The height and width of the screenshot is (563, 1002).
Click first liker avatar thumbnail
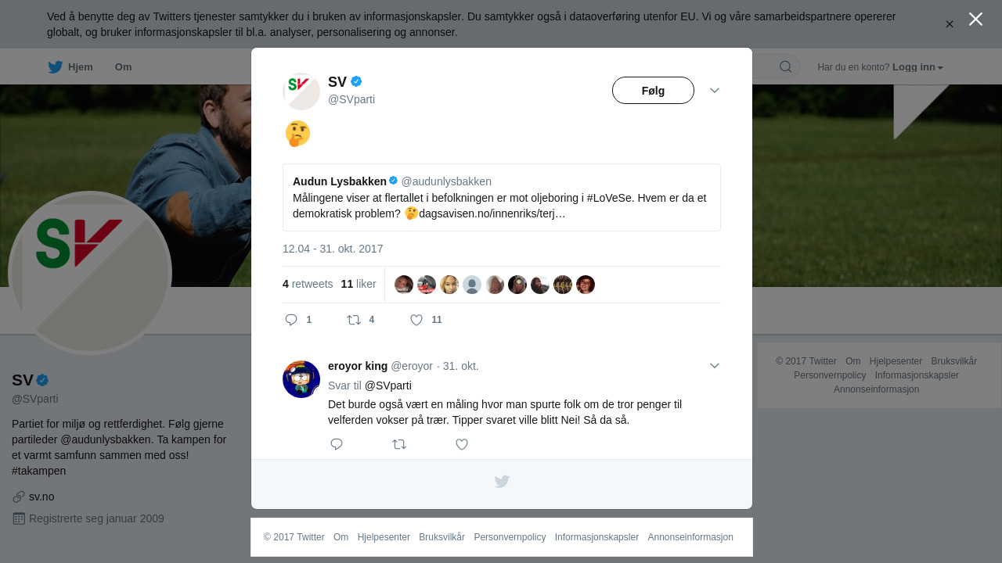coord(404,285)
